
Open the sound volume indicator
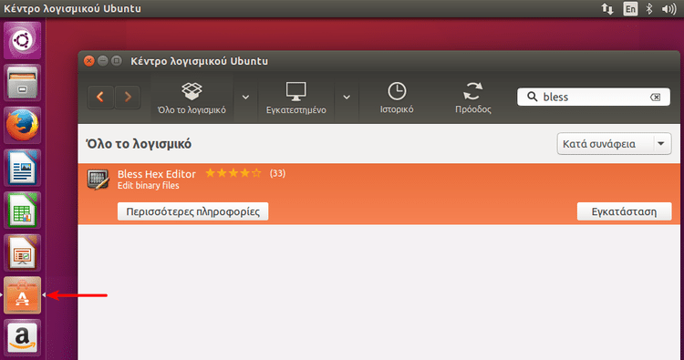669,9
